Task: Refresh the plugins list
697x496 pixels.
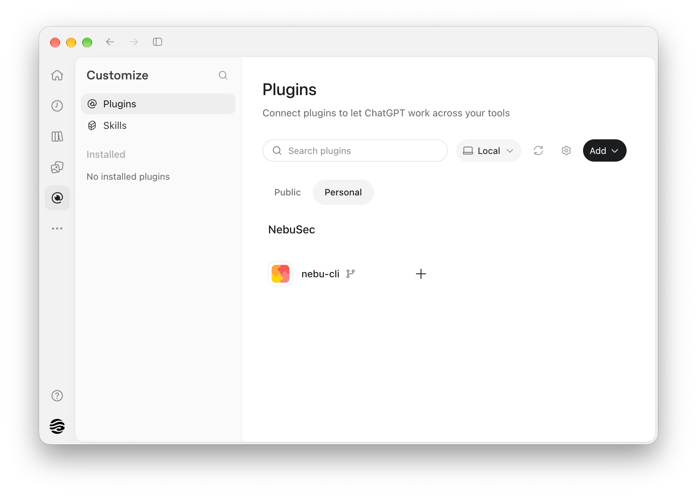Action: tap(538, 150)
